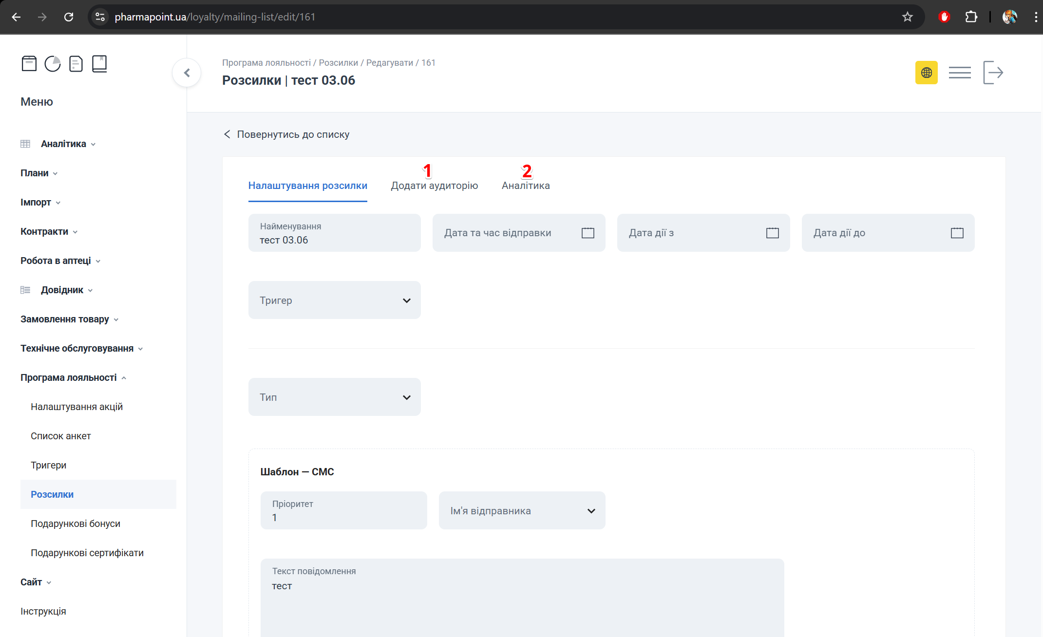Open the calendar picker for Дата дії з

pyautogui.click(x=772, y=233)
